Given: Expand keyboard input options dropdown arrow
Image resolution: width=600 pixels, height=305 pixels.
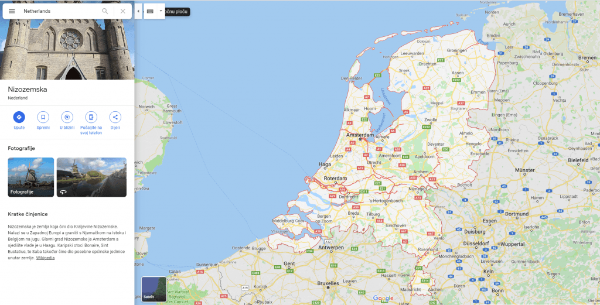Looking at the screenshot, I should tap(161, 11).
